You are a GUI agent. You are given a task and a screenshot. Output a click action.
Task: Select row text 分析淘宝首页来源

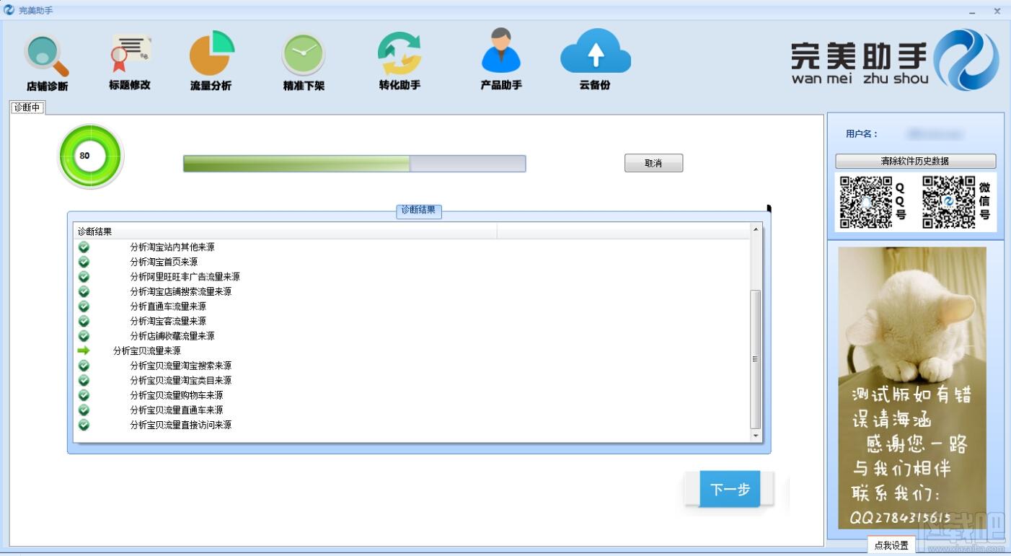point(164,262)
